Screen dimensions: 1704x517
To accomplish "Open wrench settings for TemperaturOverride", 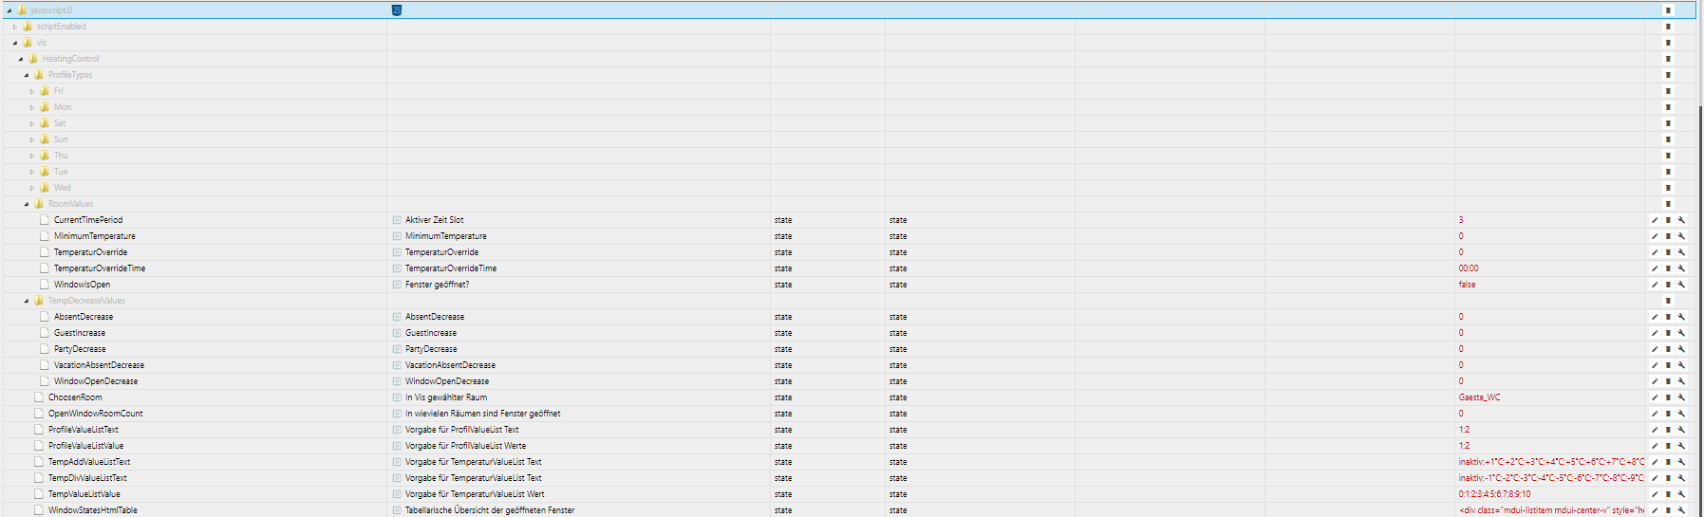I will click(x=1681, y=252).
